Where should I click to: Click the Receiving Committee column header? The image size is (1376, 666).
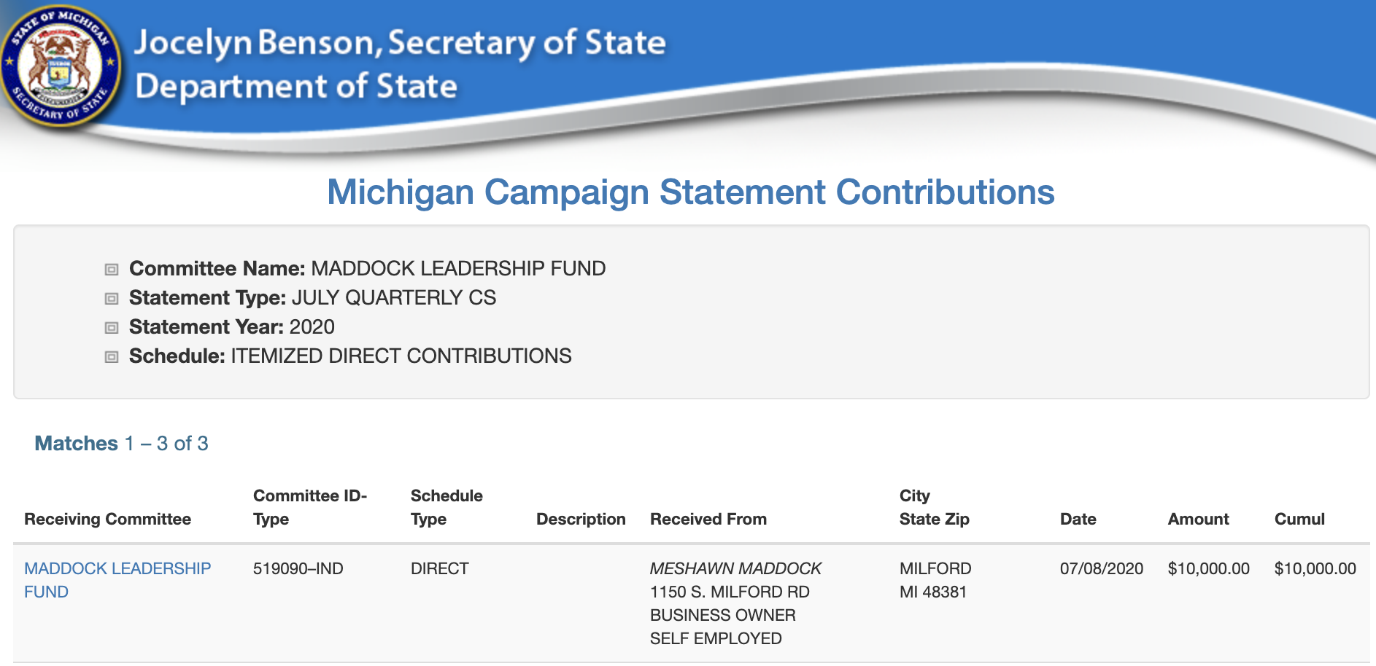tap(107, 519)
